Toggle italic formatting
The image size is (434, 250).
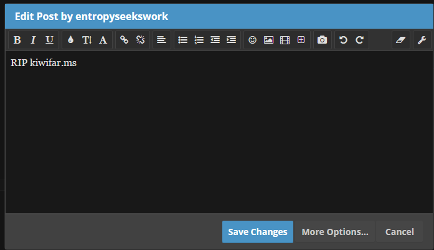pyautogui.click(x=33, y=40)
